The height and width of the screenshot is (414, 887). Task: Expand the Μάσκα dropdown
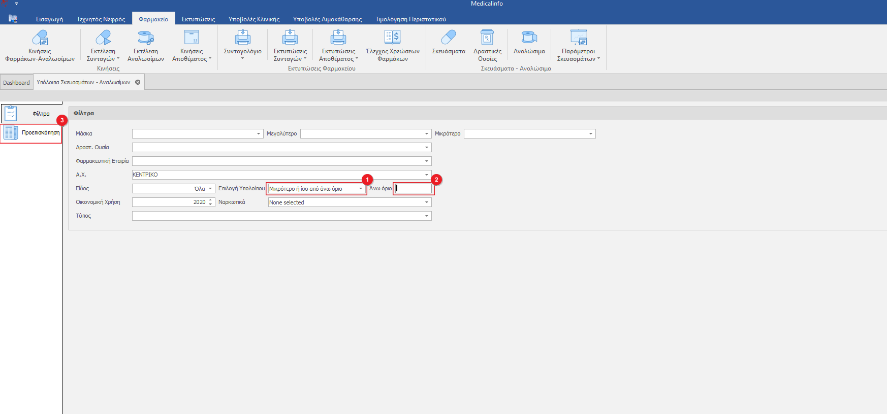tap(258, 134)
